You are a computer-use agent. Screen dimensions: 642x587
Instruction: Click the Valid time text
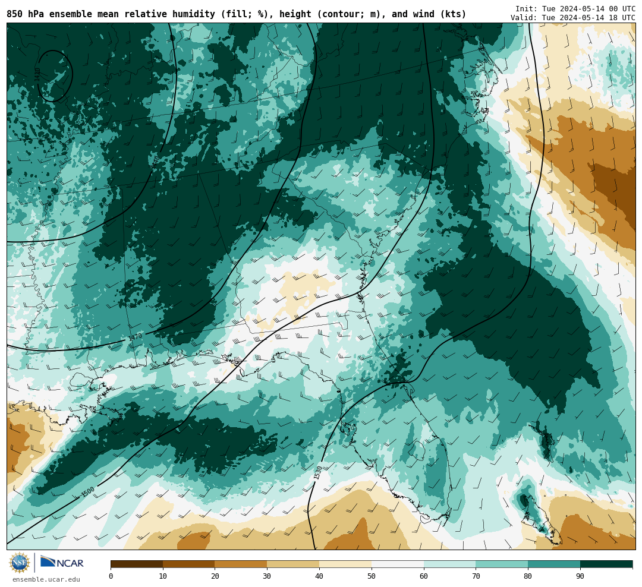[x=573, y=18]
